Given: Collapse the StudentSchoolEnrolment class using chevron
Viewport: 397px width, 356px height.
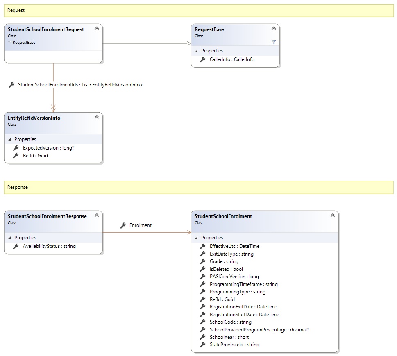Looking at the screenshot, I should (x=333, y=215).
